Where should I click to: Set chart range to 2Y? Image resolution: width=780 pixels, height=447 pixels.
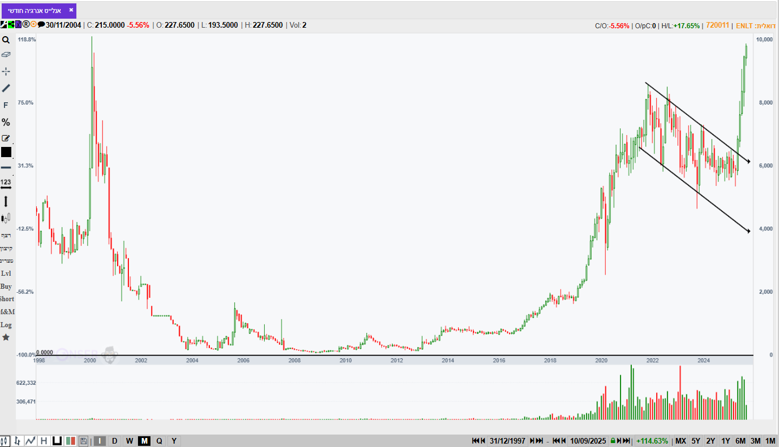pyautogui.click(x=711, y=441)
